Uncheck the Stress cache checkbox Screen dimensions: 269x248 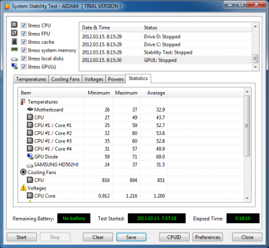[x=24, y=42]
